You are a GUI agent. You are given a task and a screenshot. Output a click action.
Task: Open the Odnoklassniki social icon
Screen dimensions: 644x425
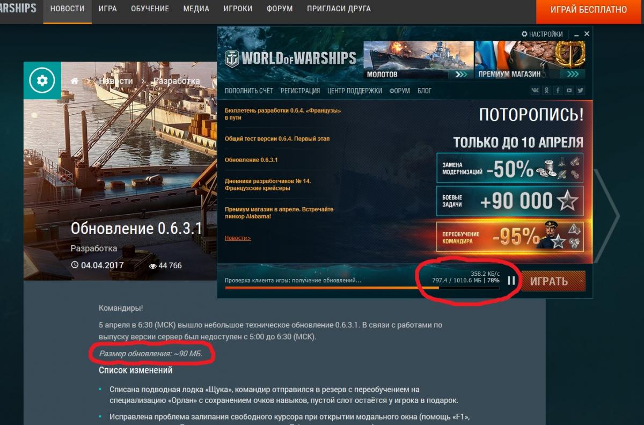click(547, 91)
